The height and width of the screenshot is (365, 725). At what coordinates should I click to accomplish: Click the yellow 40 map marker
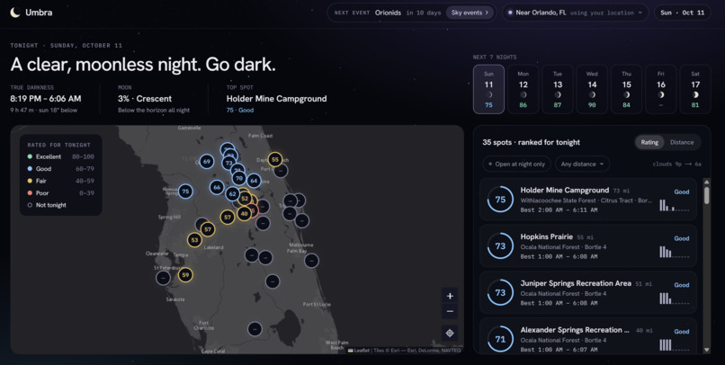244,213
